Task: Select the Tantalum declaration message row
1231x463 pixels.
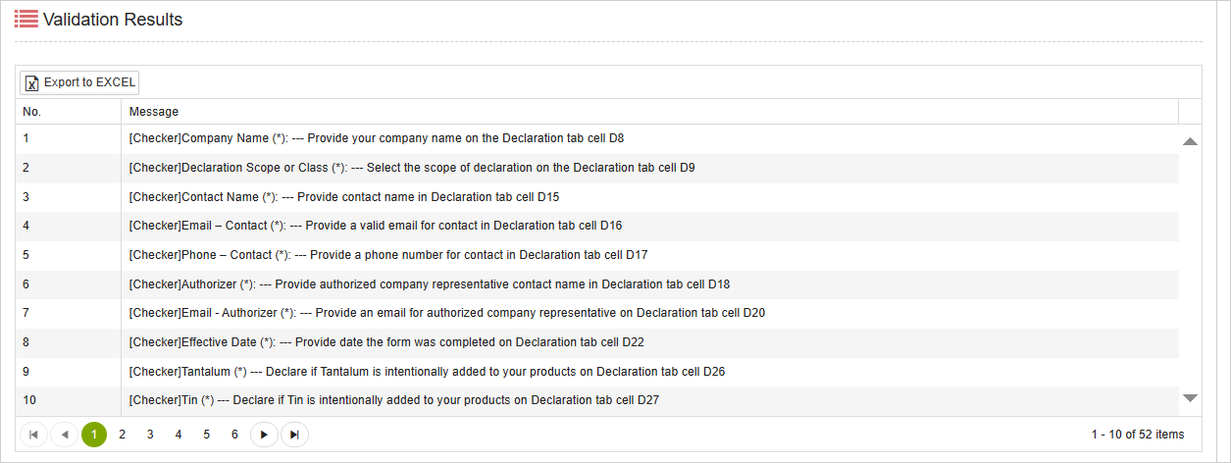Action: tap(427, 372)
